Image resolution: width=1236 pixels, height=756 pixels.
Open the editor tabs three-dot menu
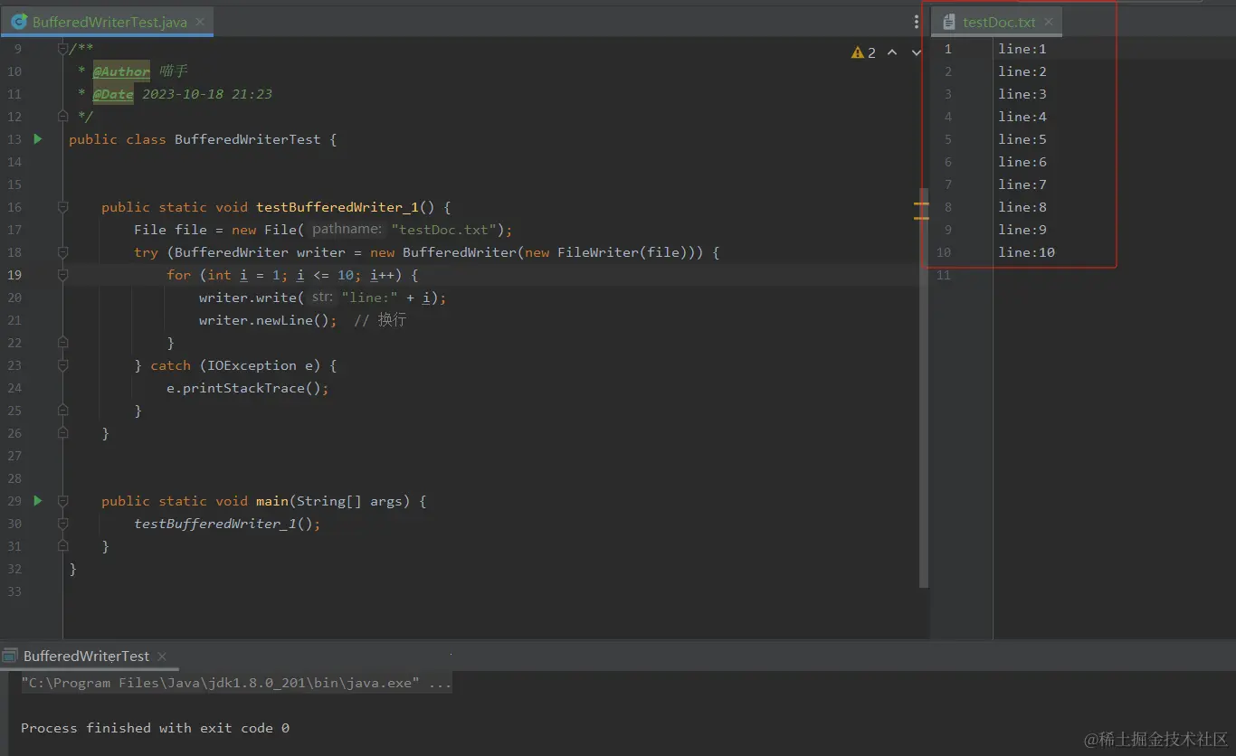point(917,23)
